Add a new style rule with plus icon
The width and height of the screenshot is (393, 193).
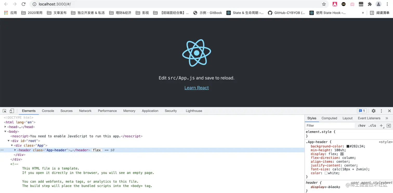(381, 126)
